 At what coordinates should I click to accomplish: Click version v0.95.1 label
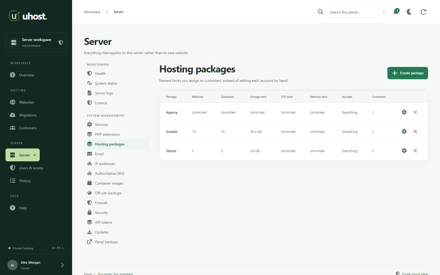pos(58,248)
